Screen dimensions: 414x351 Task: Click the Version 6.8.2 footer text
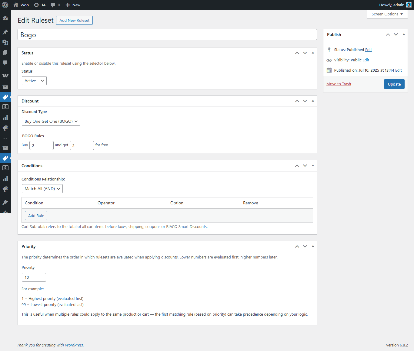pyautogui.click(x=397, y=345)
